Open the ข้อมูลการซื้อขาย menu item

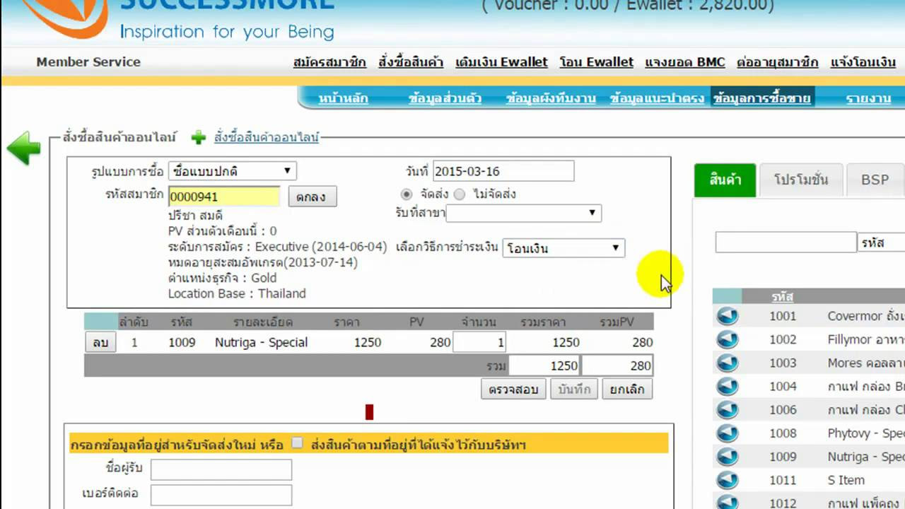click(x=762, y=98)
